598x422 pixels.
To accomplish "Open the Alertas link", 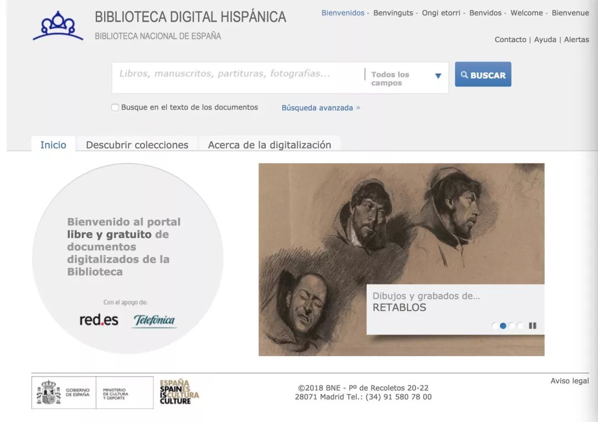I will (576, 40).
